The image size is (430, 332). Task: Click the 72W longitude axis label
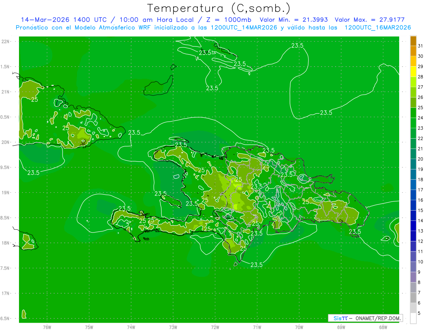[215, 327]
